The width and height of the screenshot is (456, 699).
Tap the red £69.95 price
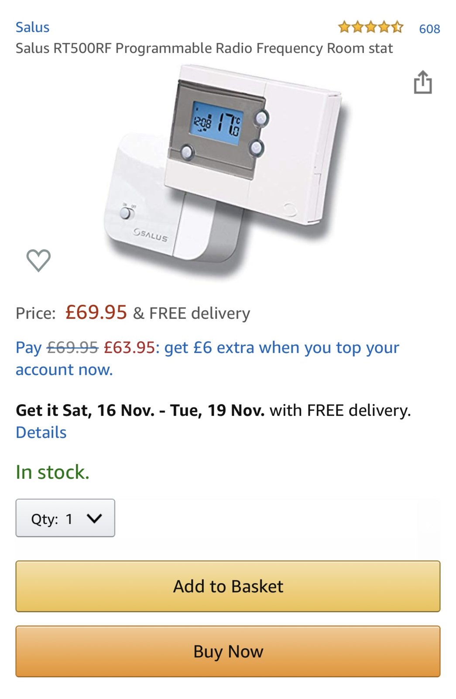pos(96,312)
